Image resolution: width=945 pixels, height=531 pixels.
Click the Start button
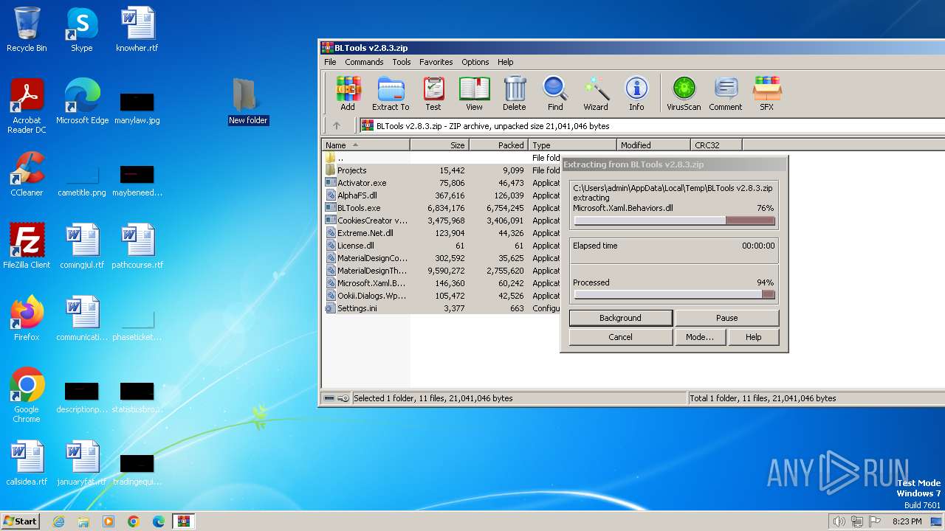(21, 521)
